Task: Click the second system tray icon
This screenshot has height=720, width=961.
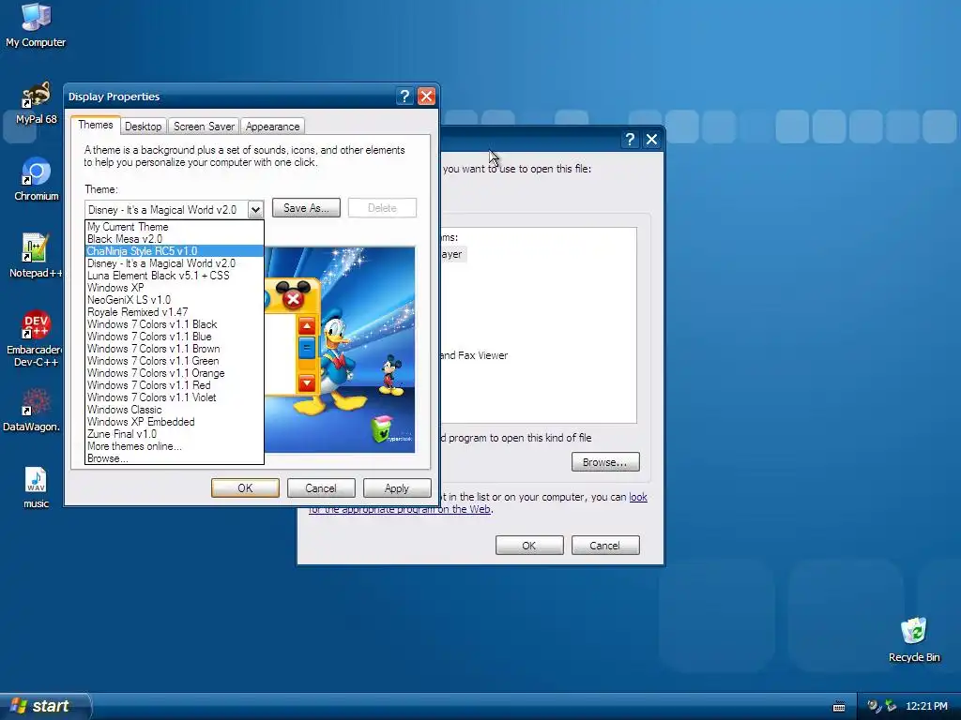Action: pyautogui.click(x=891, y=706)
